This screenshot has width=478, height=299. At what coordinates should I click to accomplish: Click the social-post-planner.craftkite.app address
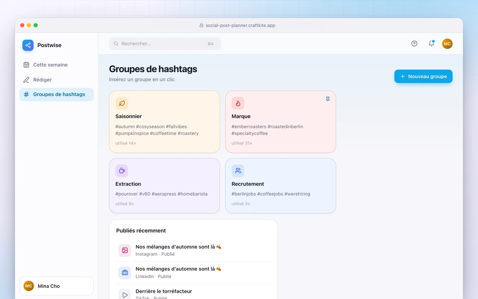[240, 25]
